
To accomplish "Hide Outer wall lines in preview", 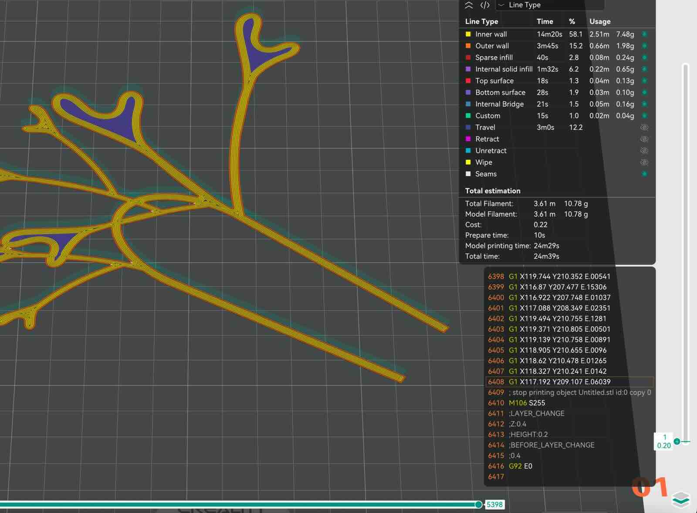I will (x=644, y=46).
